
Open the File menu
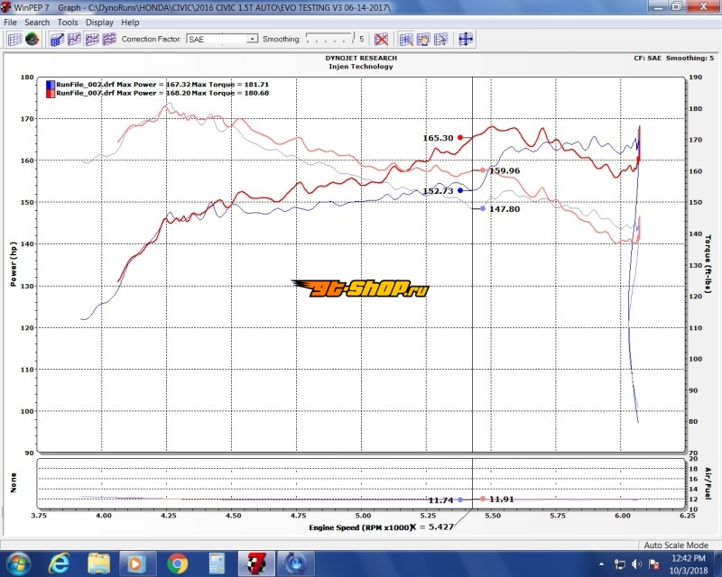[x=11, y=22]
